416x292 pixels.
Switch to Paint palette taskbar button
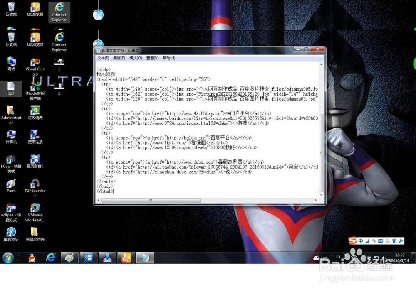tap(69, 258)
